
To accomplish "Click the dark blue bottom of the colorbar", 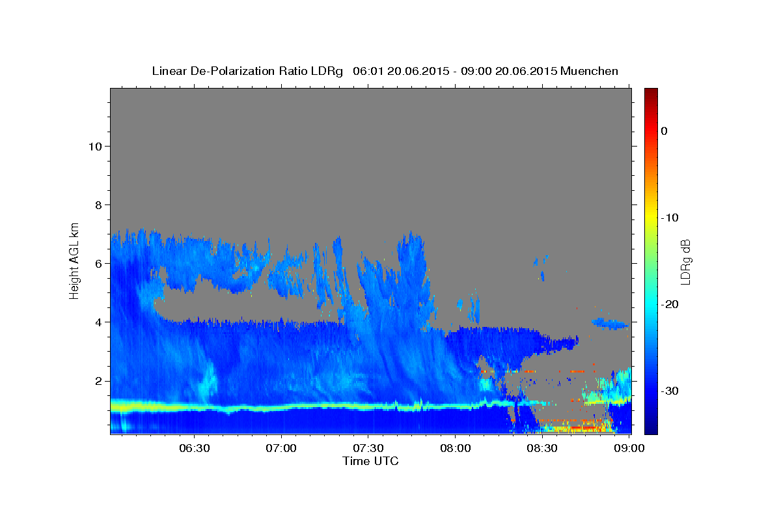I will click(x=651, y=429).
